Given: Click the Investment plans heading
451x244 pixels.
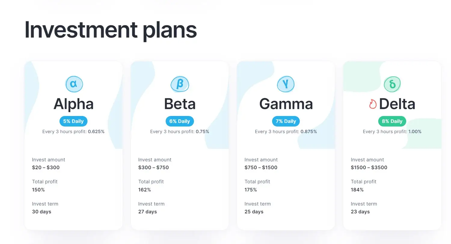Looking at the screenshot, I should coord(111,30).
